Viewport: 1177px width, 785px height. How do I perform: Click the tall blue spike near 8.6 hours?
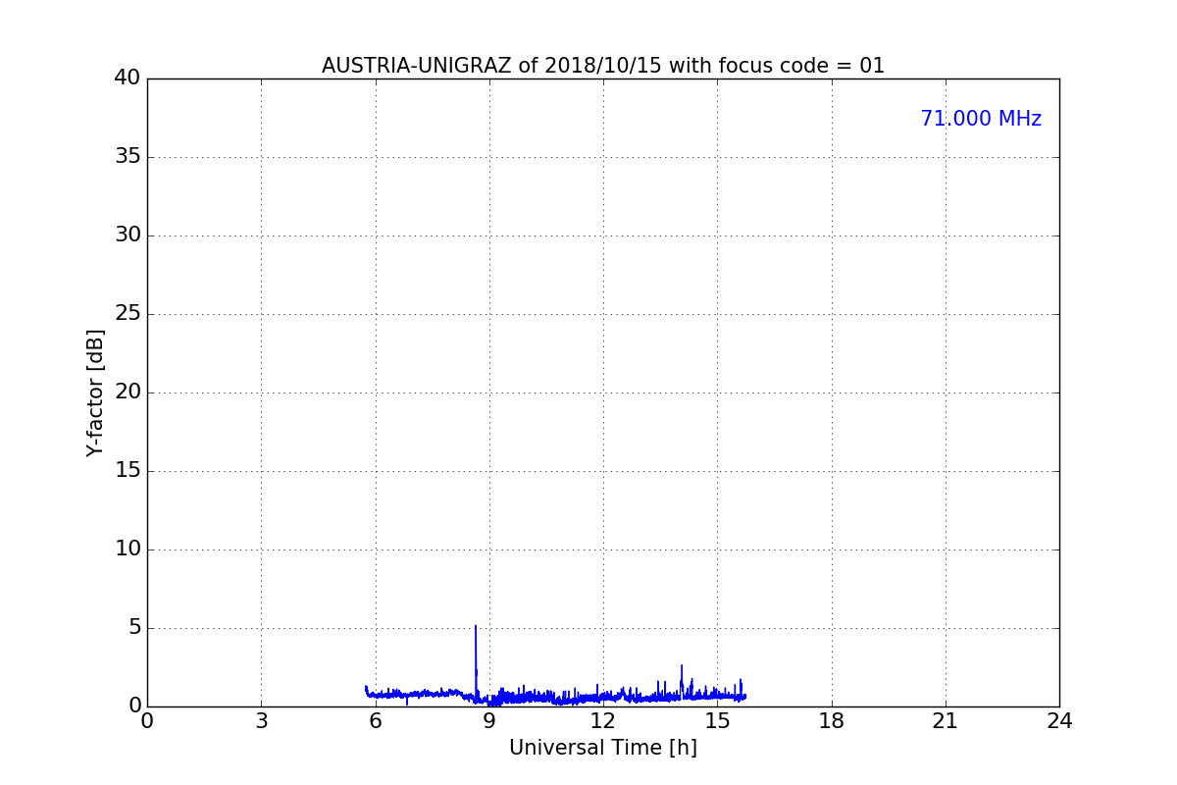pyautogui.click(x=476, y=662)
